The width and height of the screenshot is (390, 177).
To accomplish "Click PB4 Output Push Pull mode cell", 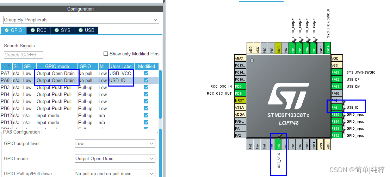I will (x=57, y=94).
